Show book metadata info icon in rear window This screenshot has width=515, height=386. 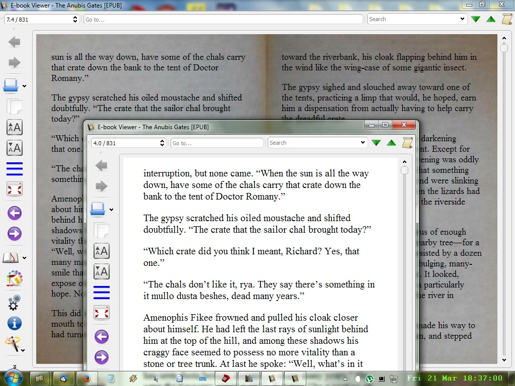[15, 323]
